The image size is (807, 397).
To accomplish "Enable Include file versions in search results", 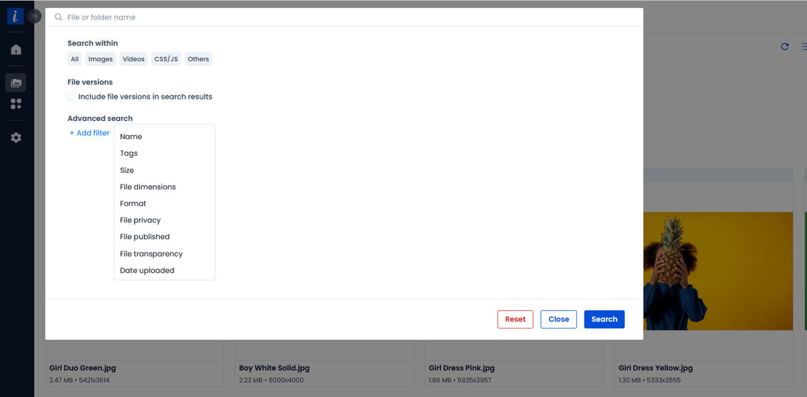I will pyautogui.click(x=71, y=96).
